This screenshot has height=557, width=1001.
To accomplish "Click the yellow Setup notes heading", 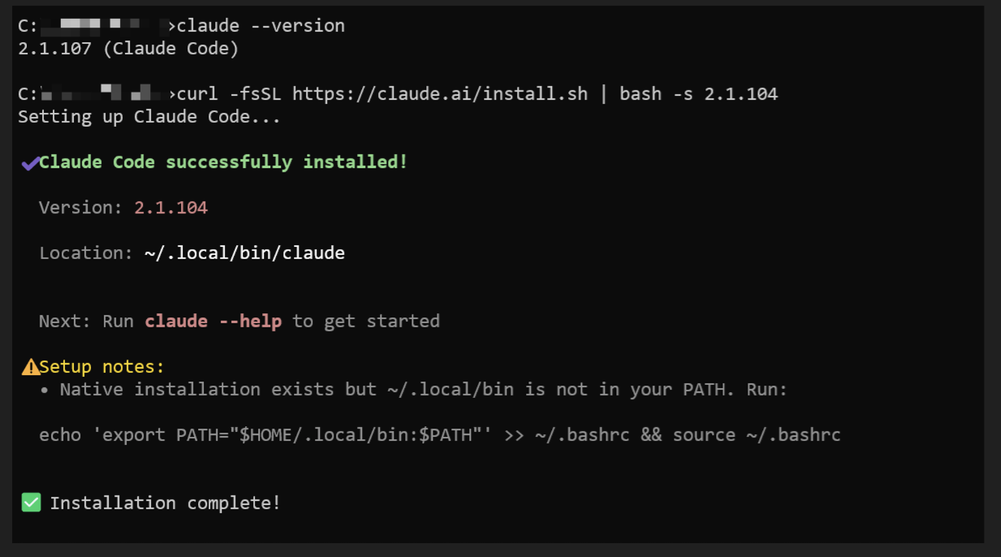I will click(101, 367).
